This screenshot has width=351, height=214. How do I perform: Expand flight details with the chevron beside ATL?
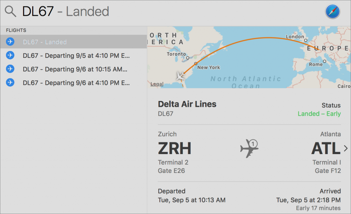pyautogui.click(x=346, y=148)
